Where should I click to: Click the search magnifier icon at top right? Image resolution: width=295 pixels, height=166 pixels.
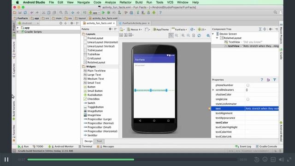tap(275, 12)
